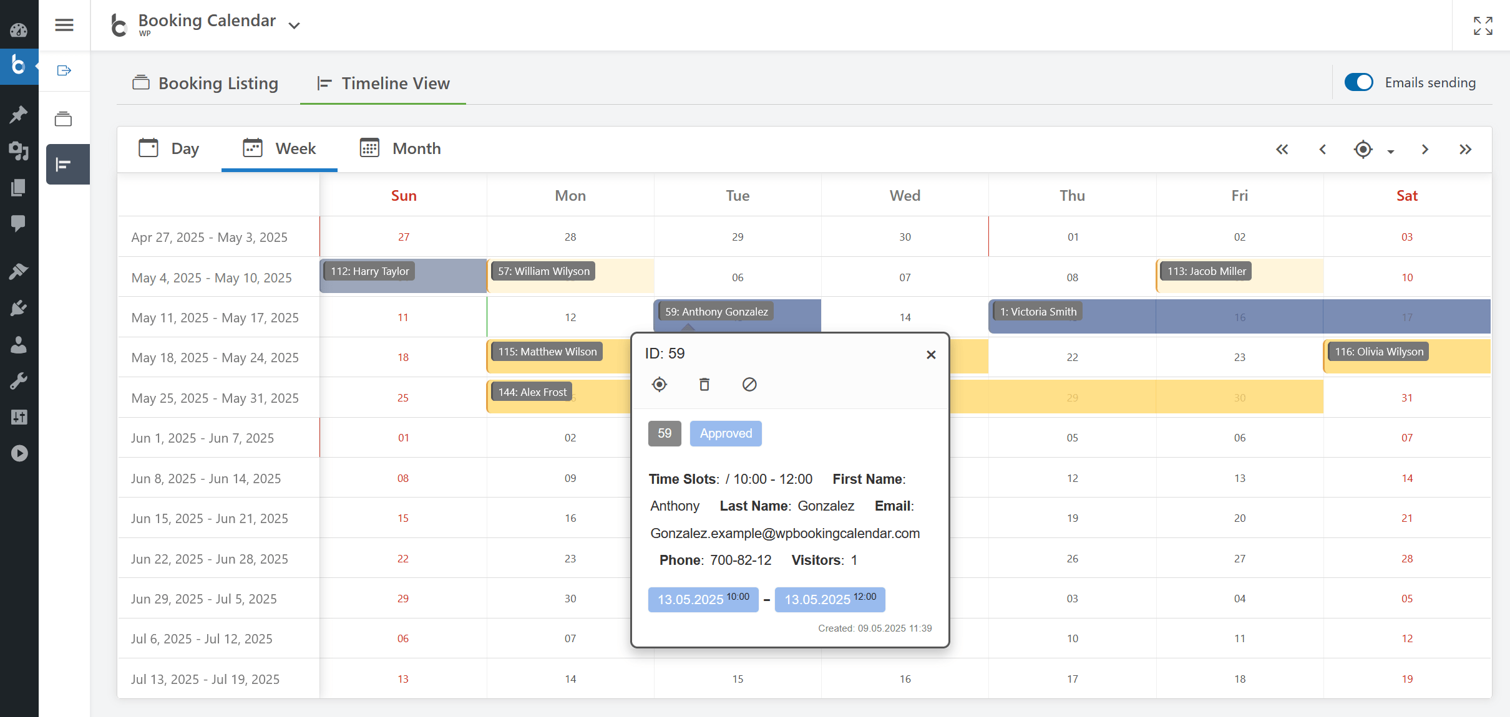Click the locate booking target icon in popup
Screen dimensions: 1510x717
point(660,385)
